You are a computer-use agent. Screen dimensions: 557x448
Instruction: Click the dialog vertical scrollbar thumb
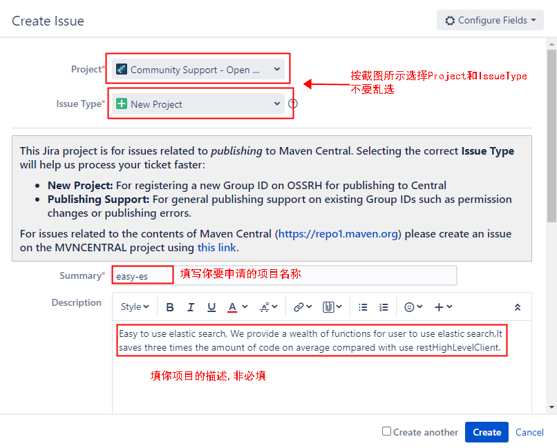point(551,136)
